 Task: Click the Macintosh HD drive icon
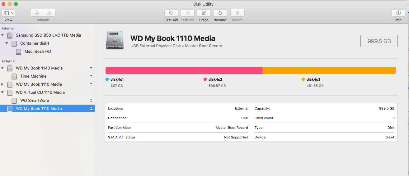[19, 52]
